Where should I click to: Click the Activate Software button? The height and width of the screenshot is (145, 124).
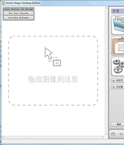click(19, 18)
